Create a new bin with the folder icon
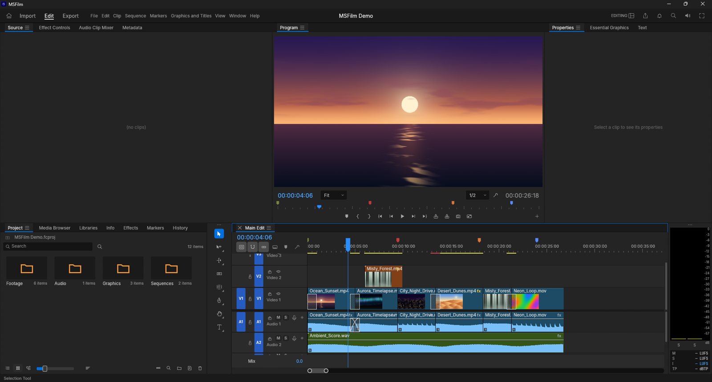This screenshot has width=712, height=382. [x=179, y=368]
